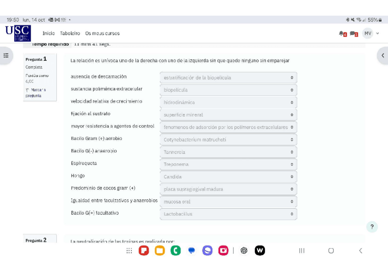
Task: Click the USC logo
Action: 18,33
